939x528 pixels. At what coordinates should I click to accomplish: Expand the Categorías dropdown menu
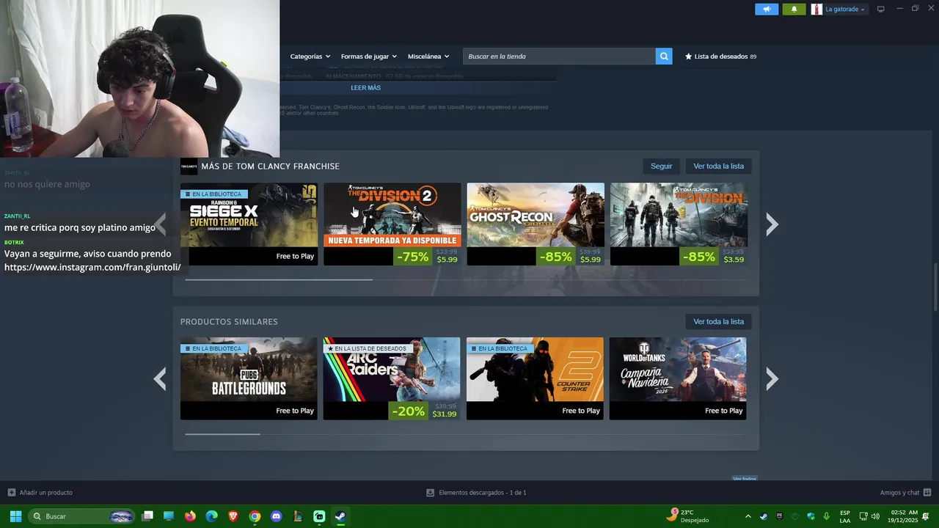tap(310, 56)
